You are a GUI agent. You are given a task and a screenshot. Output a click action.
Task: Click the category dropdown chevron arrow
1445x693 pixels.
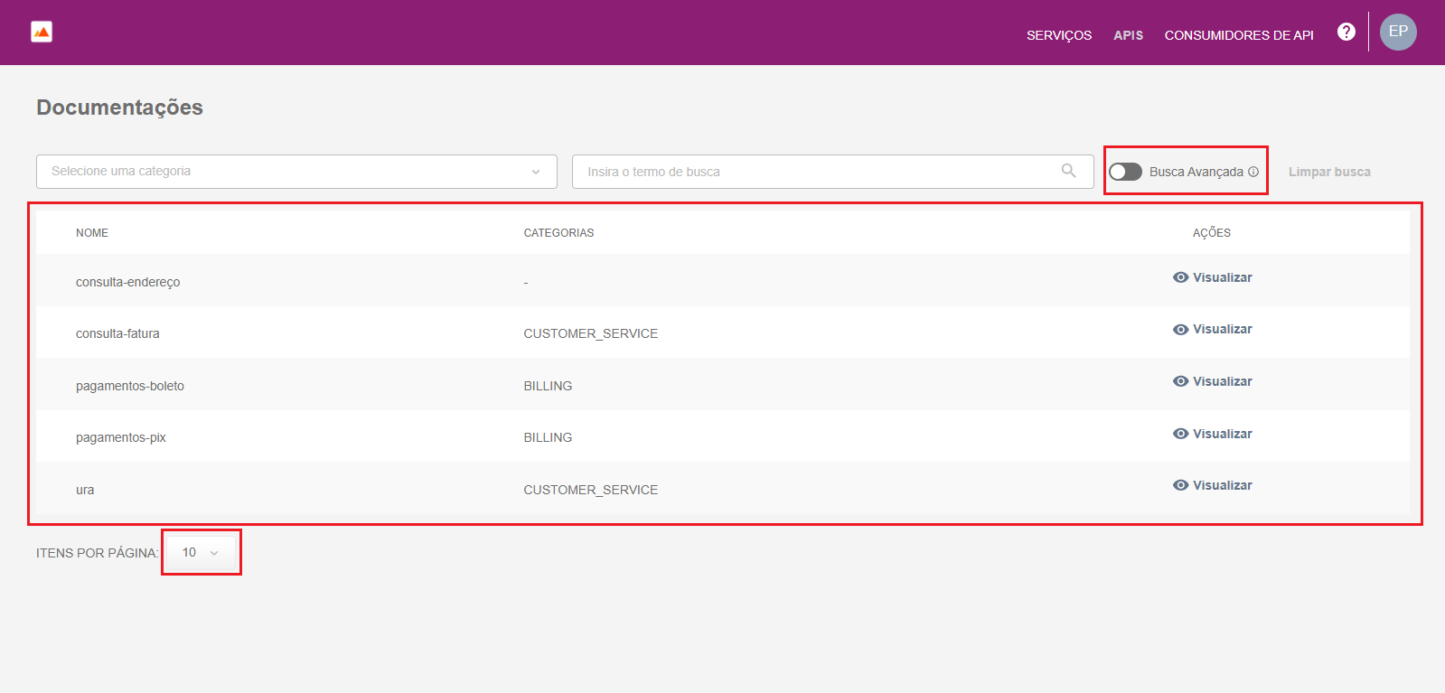pyautogui.click(x=536, y=172)
